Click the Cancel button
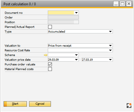 click(x=40, y=104)
